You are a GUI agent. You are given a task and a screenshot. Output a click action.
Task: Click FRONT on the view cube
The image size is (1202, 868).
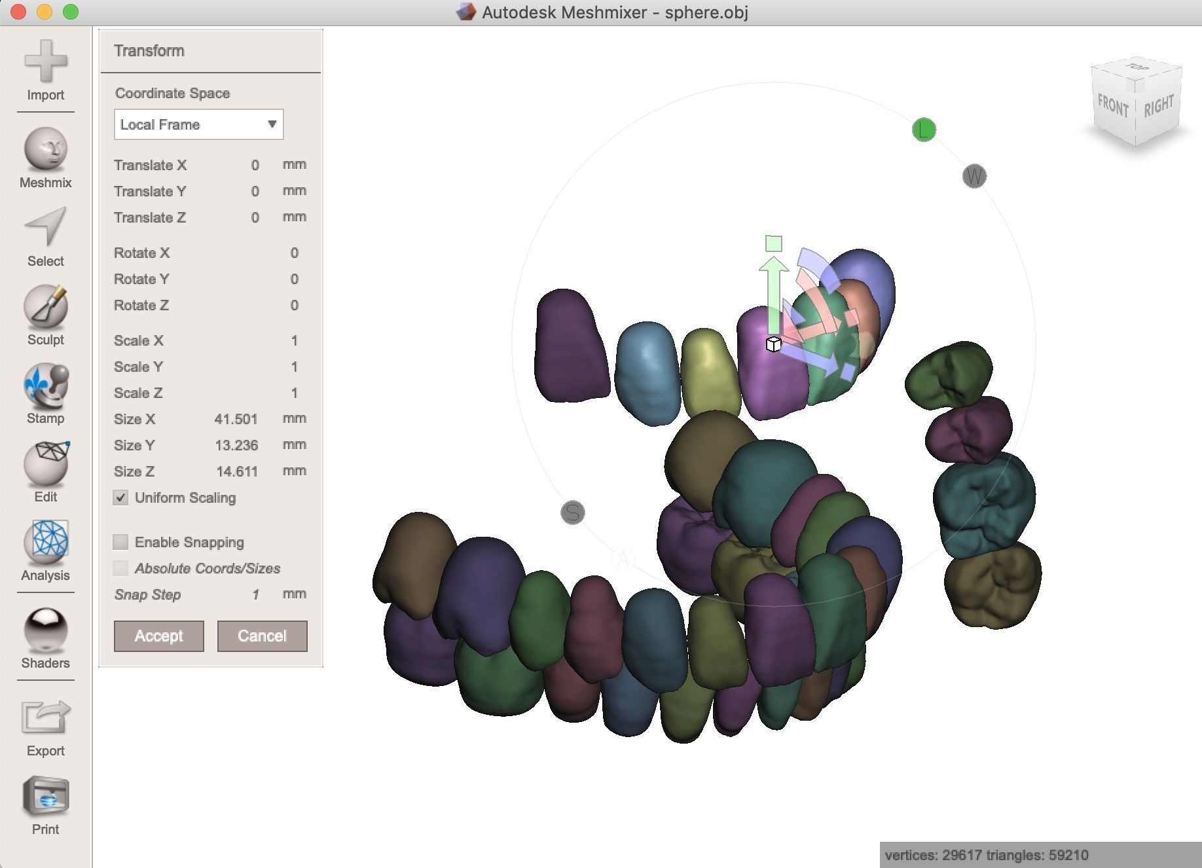click(x=1113, y=105)
